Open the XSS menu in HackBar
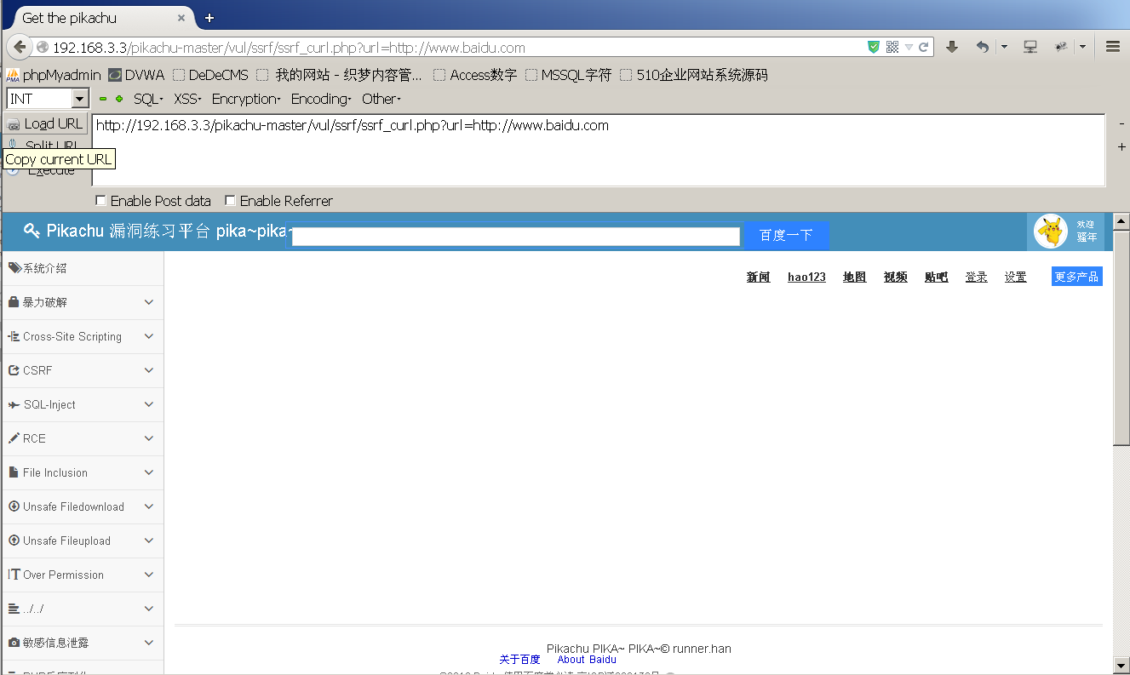Viewport: 1130px width, 675px height. pyautogui.click(x=187, y=99)
